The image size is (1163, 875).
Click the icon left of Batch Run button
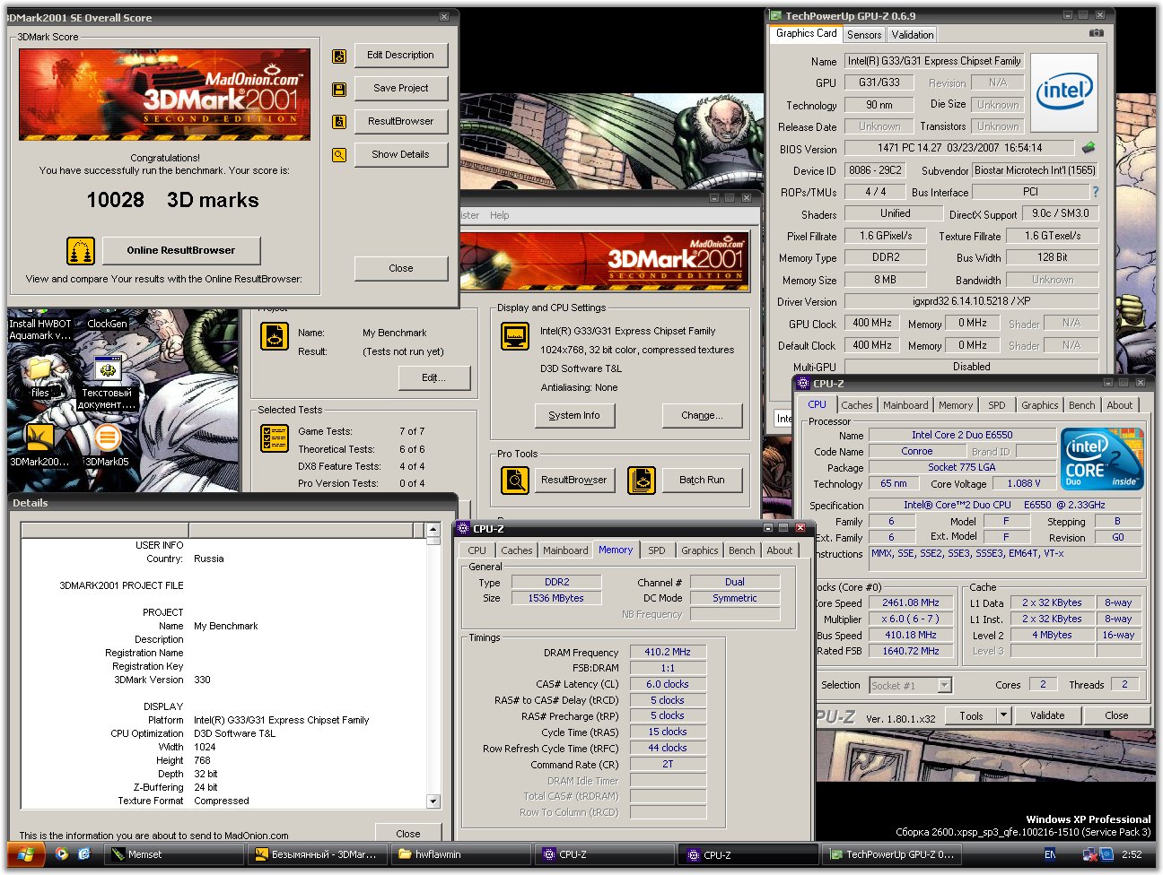point(641,481)
